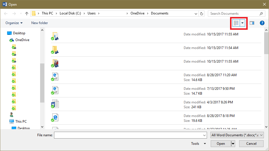Click the user account icon in tree

pyautogui.click(x=11, y=114)
